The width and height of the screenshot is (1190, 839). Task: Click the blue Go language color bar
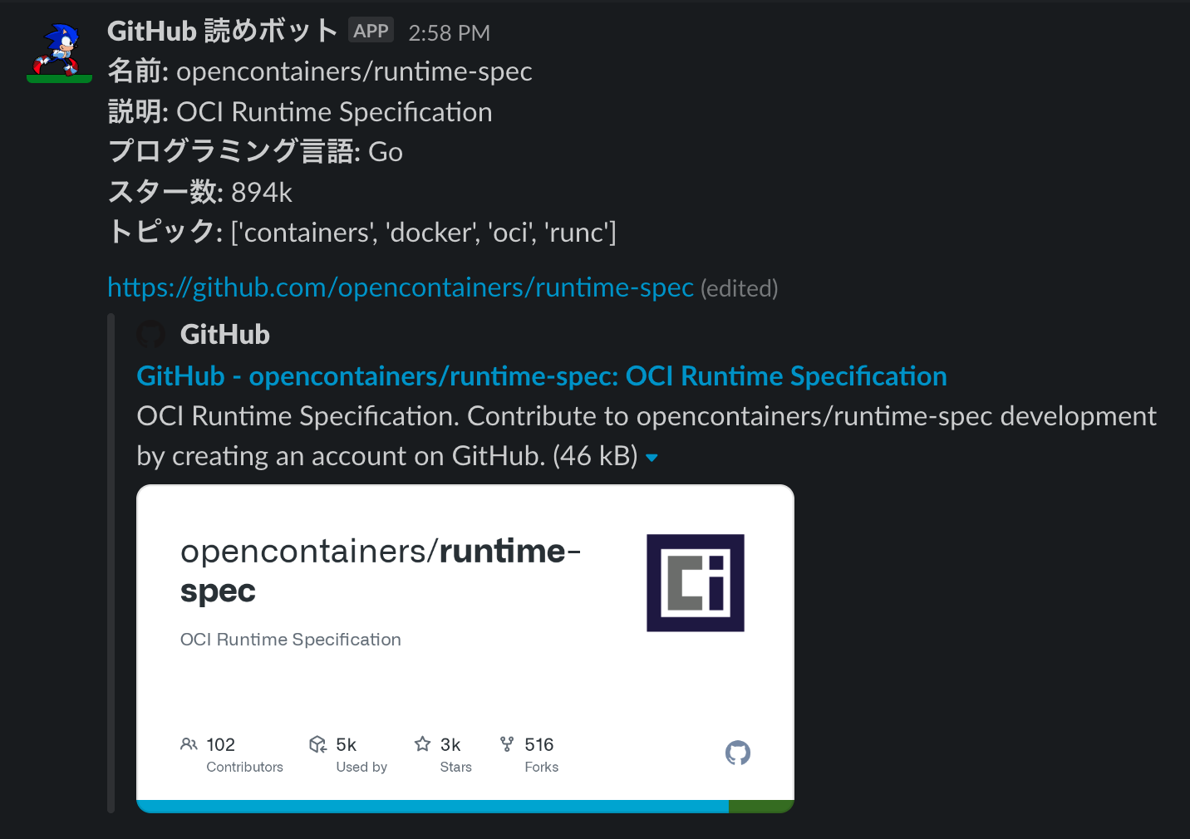431,806
